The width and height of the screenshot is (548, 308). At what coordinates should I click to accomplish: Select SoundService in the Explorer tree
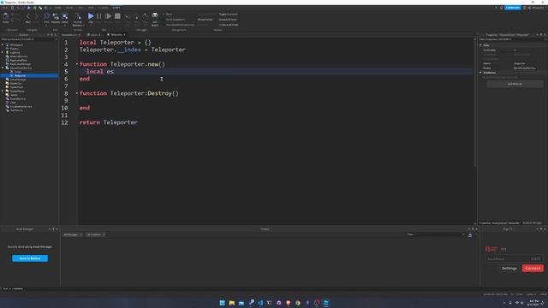pyautogui.click(x=17, y=98)
